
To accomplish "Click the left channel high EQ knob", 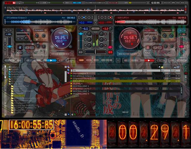I will click(89, 34).
